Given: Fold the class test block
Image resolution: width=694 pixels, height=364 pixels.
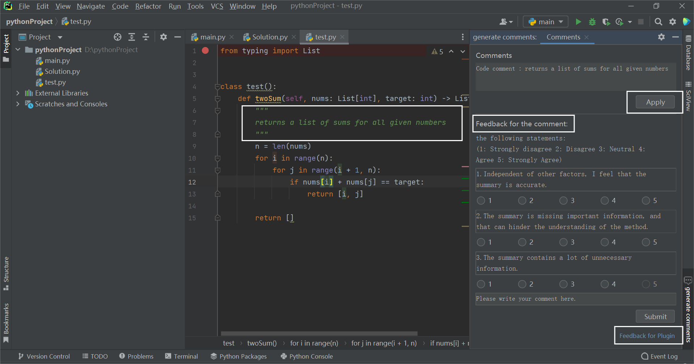Looking at the screenshot, I should 217,87.
